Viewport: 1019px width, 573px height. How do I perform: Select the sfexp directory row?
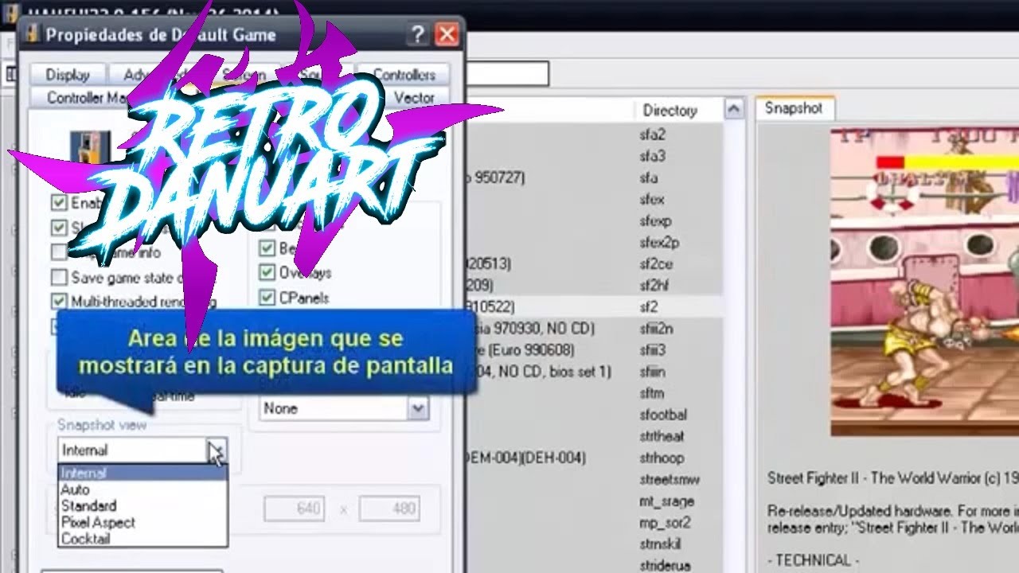coord(655,220)
